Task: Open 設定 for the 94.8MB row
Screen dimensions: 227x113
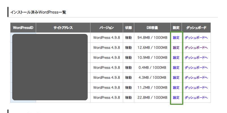Action: pyautogui.click(x=176, y=38)
